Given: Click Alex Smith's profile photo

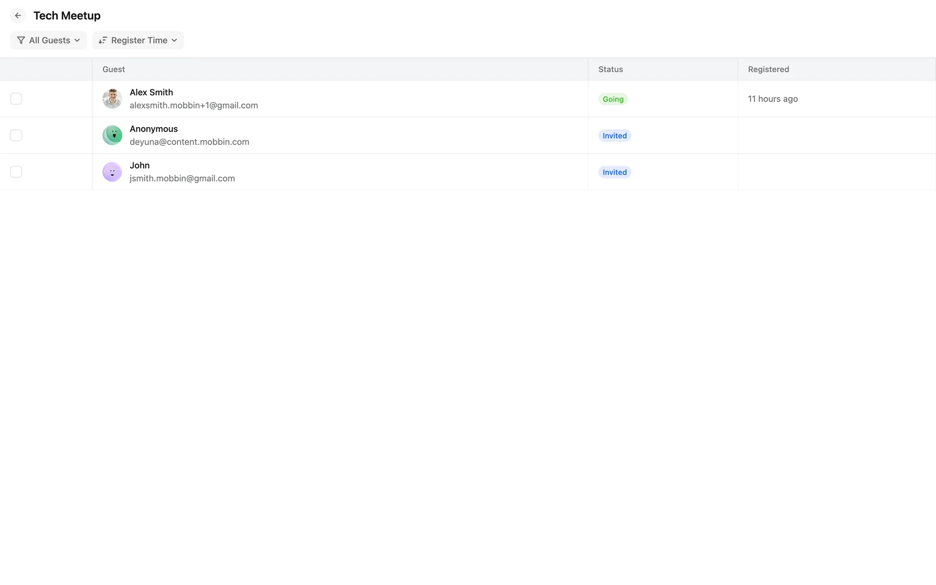Looking at the screenshot, I should click(112, 98).
